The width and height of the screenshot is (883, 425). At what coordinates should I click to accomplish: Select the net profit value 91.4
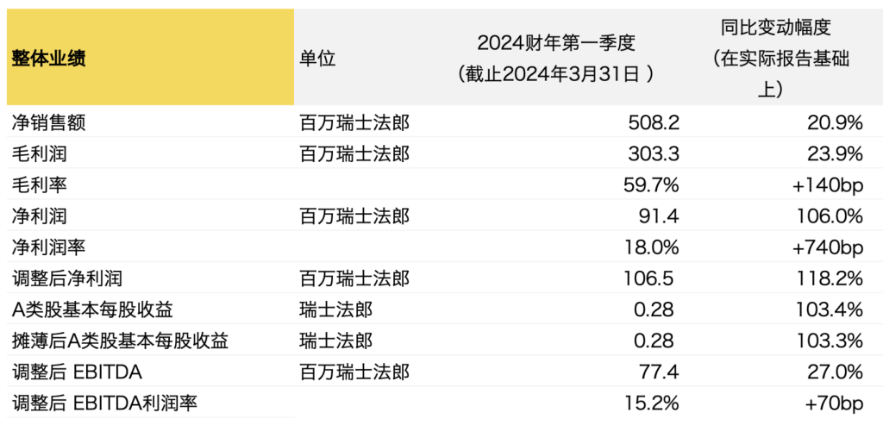tap(660, 216)
